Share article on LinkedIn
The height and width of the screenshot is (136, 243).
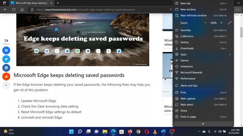click(x=6, y=68)
